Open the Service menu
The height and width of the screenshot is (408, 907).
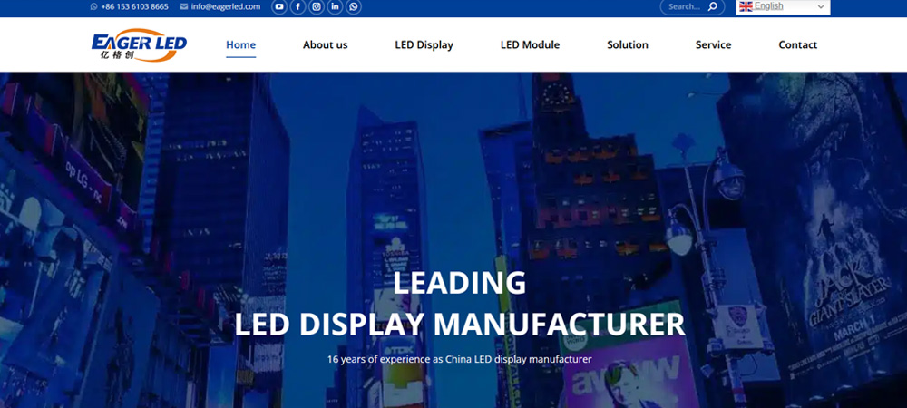tap(713, 45)
